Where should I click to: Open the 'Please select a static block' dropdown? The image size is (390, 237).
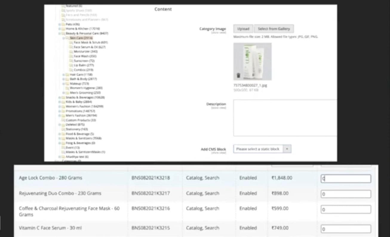[x=262, y=149]
